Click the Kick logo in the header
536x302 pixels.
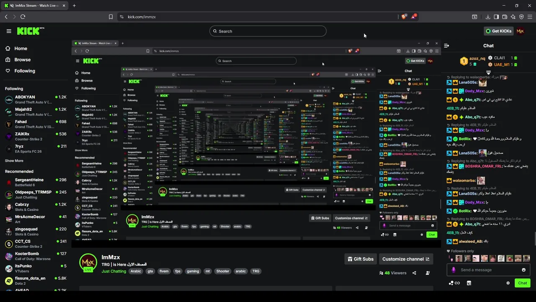30,31
